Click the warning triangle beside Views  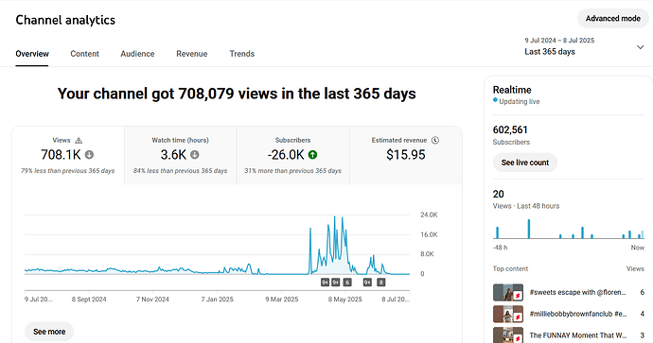(79, 141)
